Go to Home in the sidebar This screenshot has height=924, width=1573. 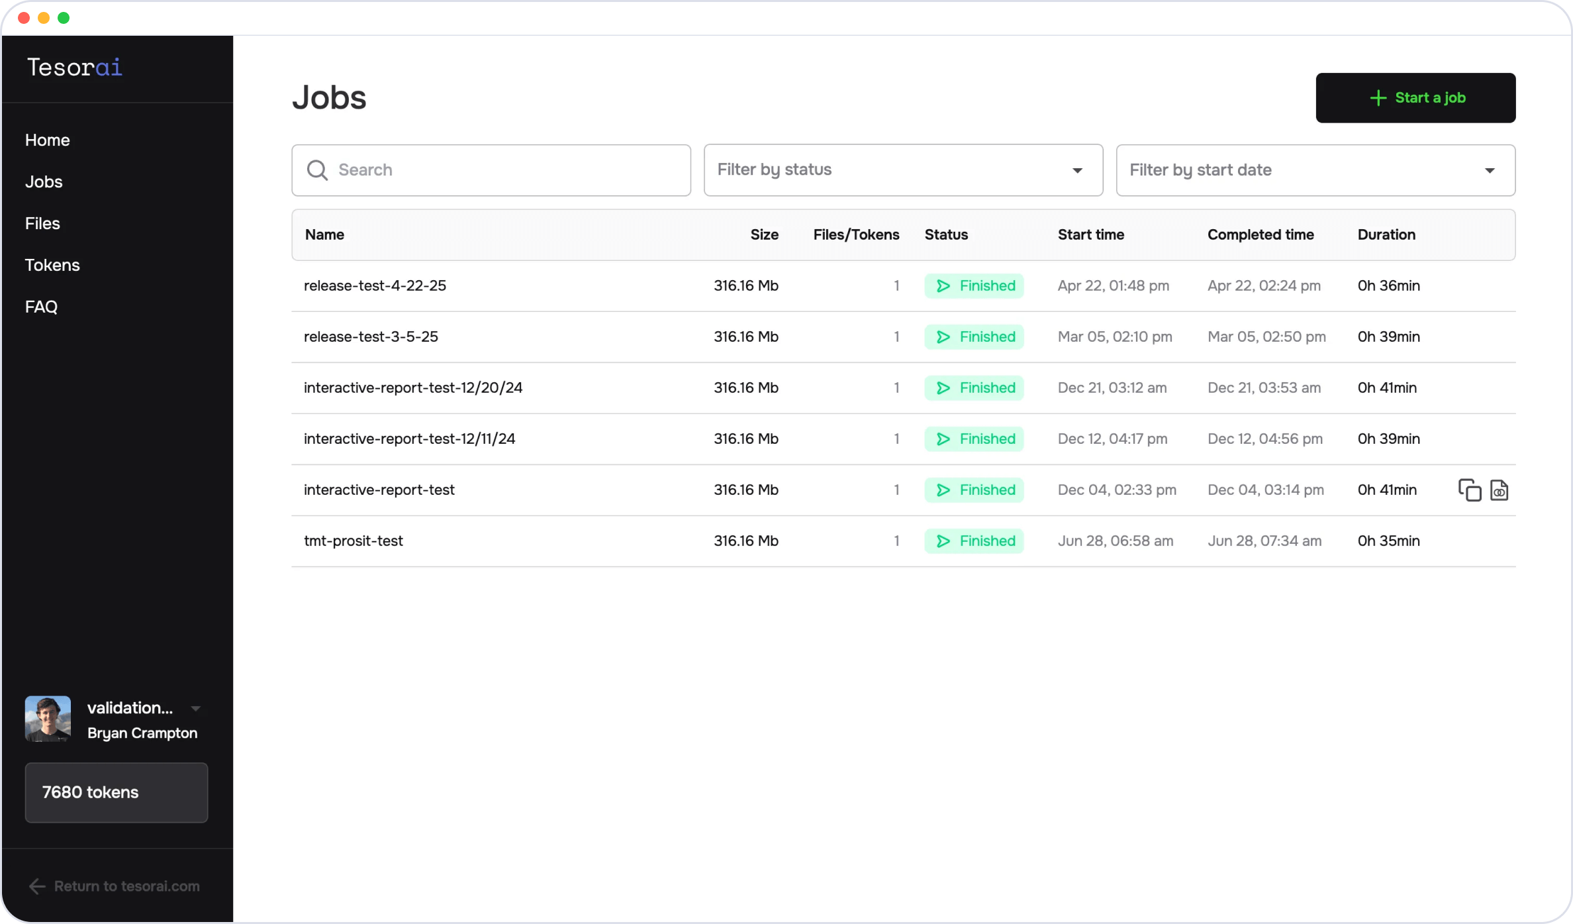(x=48, y=140)
